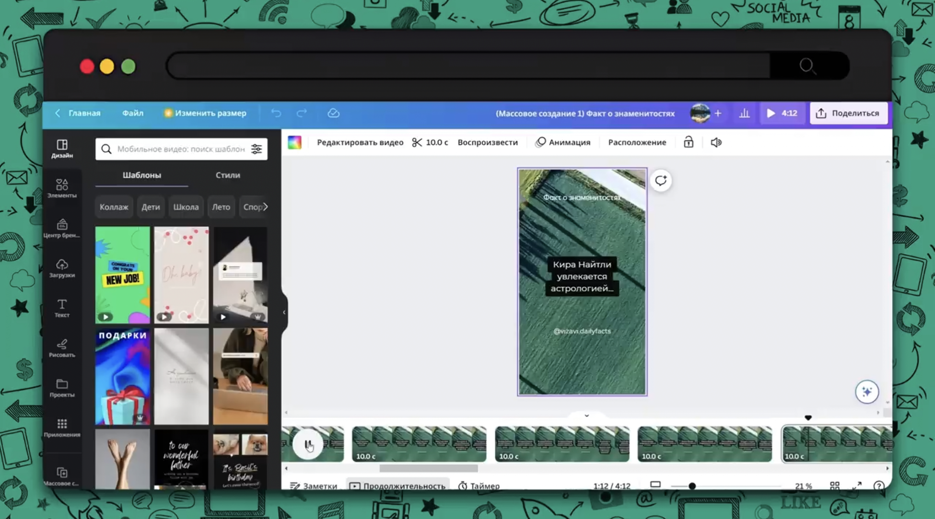Select the Дети category chip
The width and height of the screenshot is (935, 519).
point(151,207)
